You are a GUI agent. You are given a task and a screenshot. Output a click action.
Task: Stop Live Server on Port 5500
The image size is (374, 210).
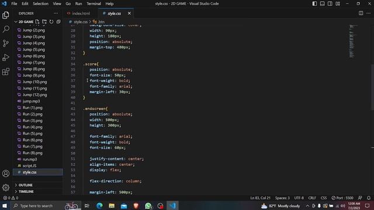(342, 198)
